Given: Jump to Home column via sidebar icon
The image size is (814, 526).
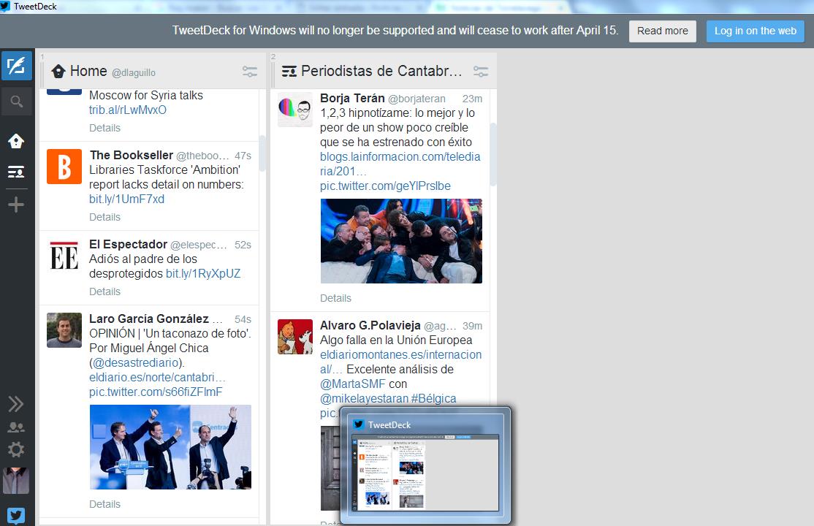Looking at the screenshot, I should pyautogui.click(x=16, y=141).
